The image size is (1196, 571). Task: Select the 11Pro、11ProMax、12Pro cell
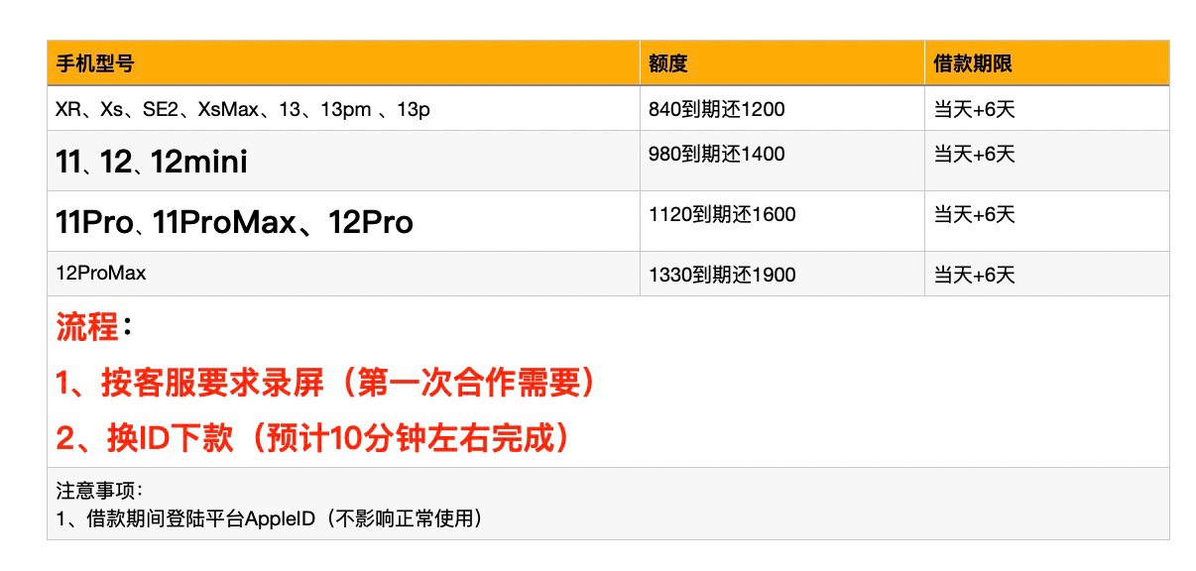pos(235,223)
